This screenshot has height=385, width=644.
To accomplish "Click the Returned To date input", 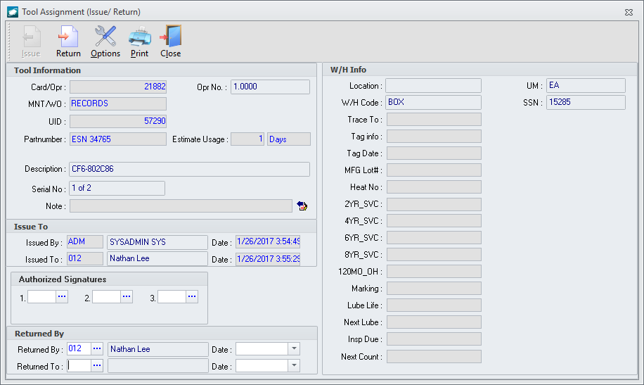I will [262, 366].
